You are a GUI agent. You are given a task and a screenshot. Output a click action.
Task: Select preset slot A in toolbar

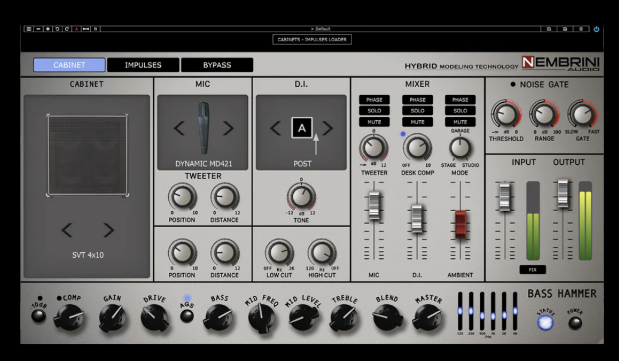click(x=77, y=29)
